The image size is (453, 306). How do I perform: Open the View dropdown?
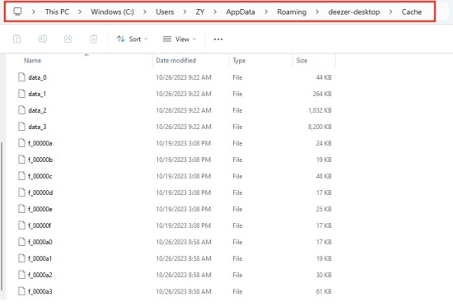pos(180,39)
